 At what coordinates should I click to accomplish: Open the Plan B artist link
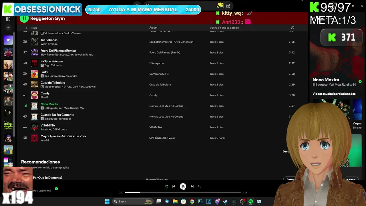44,98
